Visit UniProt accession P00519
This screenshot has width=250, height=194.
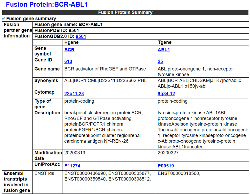coord(166,166)
